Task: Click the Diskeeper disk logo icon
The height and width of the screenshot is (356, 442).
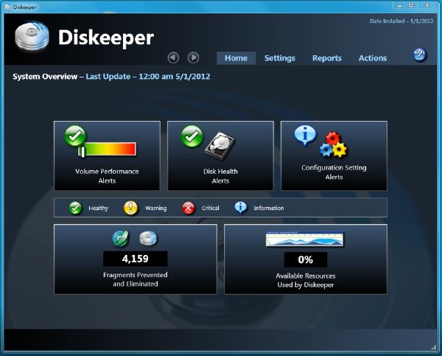Action: tap(32, 36)
